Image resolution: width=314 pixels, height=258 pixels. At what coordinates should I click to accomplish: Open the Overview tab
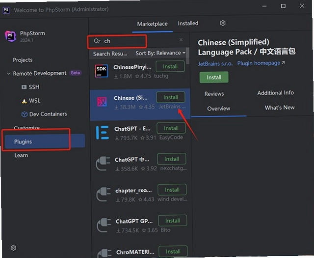219,109
